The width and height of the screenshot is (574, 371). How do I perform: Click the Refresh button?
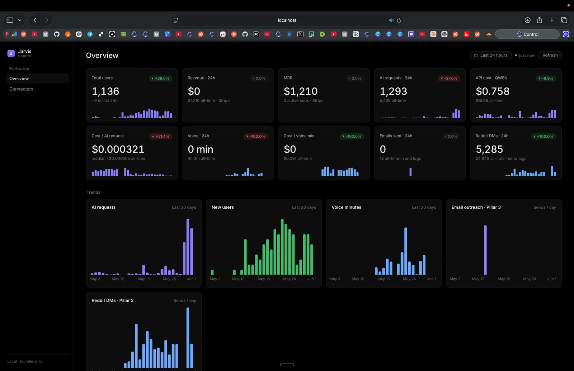pyautogui.click(x=550, y=55)
